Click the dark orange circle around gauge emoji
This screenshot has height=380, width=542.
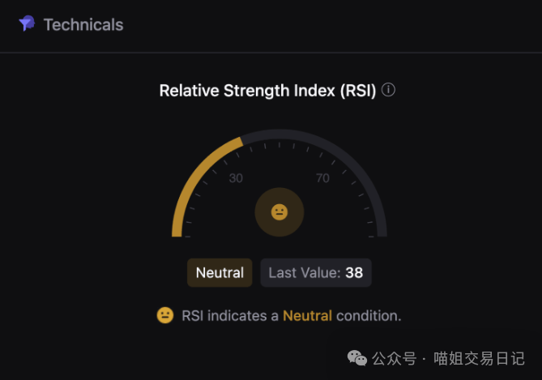click(x=280, y=212)
